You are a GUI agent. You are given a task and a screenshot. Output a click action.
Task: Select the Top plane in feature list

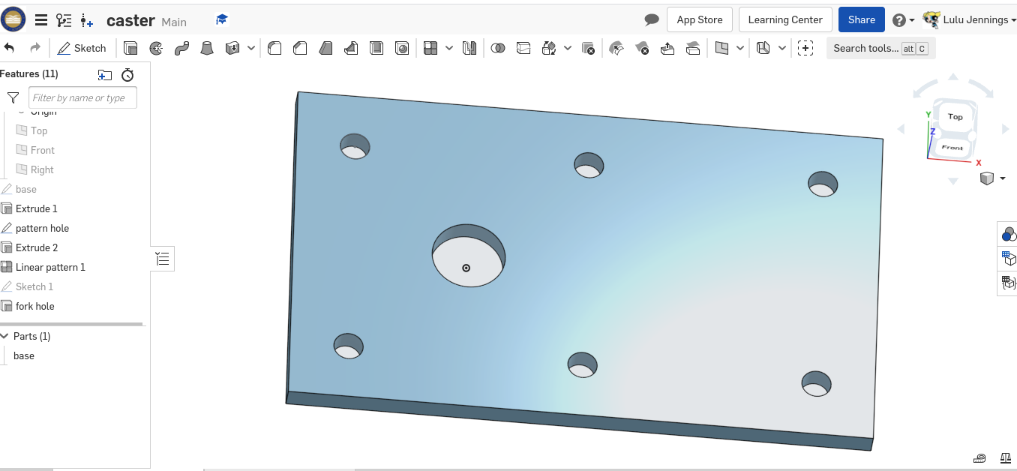click(x=39, y=130)
